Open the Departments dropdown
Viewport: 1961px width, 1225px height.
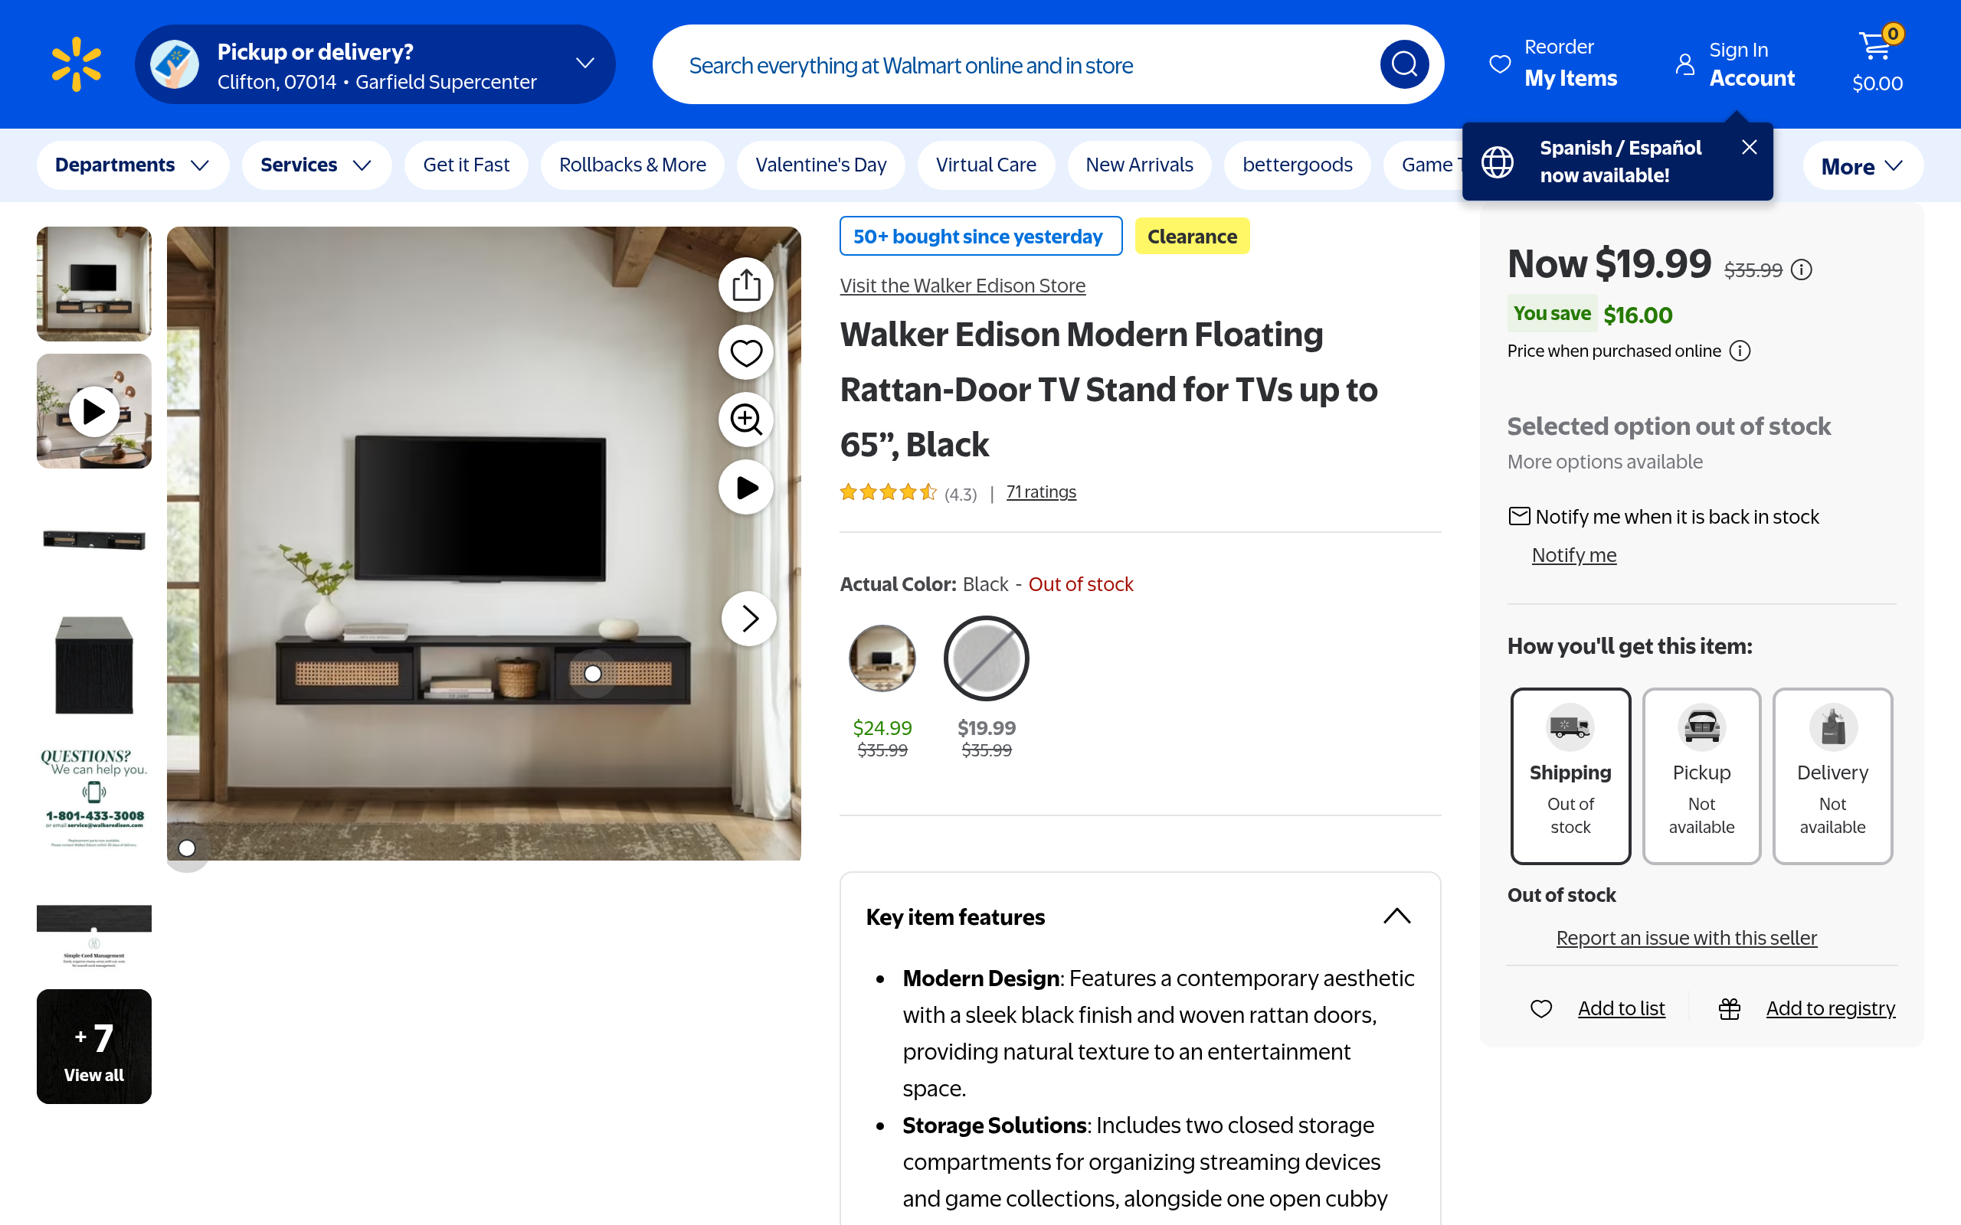(x=133, y=165)
